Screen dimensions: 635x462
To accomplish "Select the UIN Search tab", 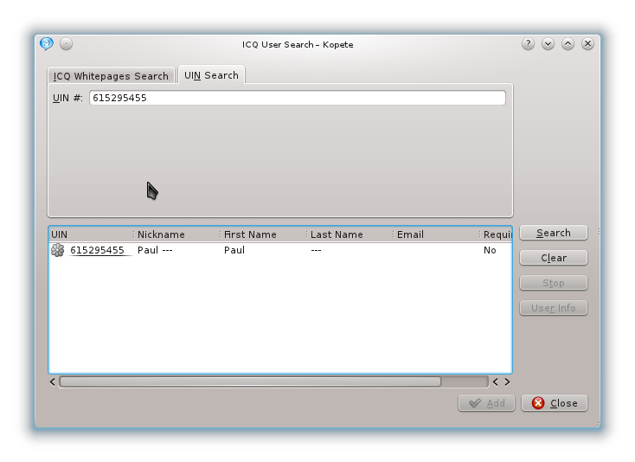I will pyautogui.click(x=211, y=76).
